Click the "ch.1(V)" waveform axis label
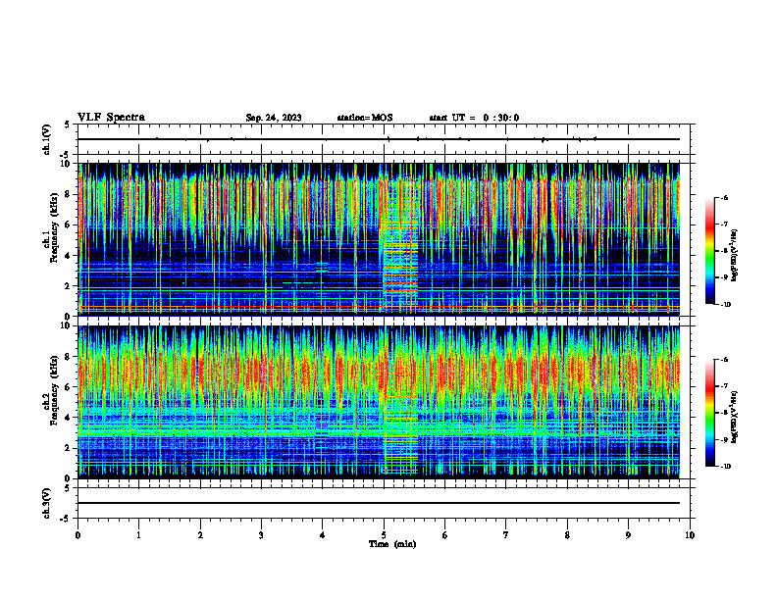This screenshot has width=777, height=600. click(47, 139)
